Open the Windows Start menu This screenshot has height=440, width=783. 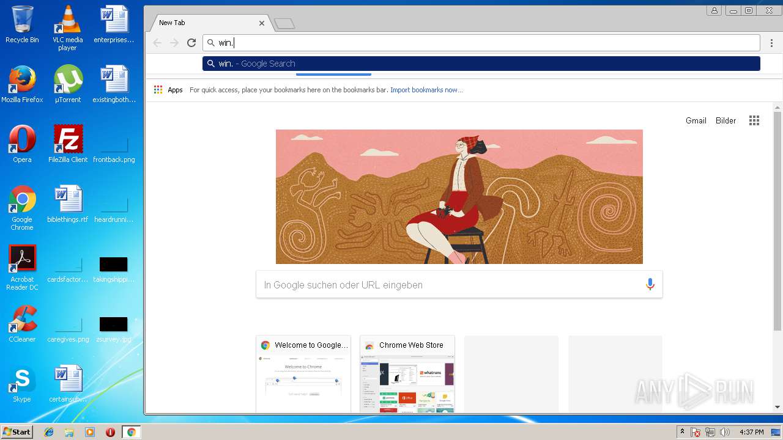pos(17,432)
